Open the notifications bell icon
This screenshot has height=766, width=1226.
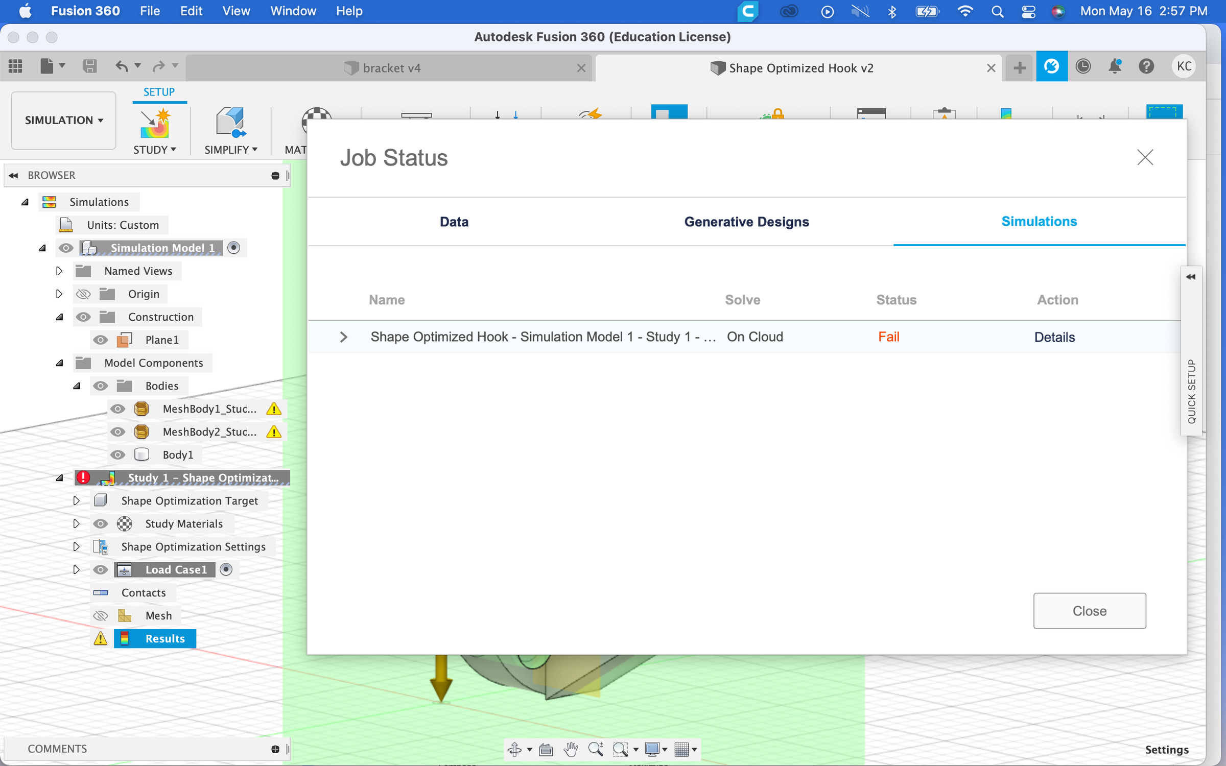click(1115, 66)
